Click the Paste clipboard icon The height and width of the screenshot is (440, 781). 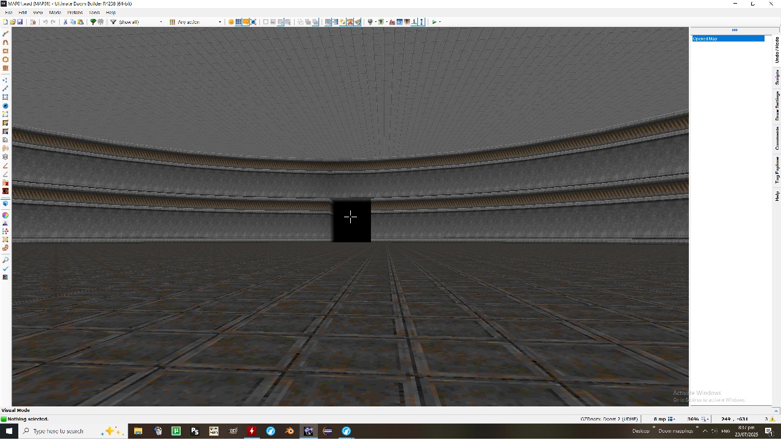tap(80, 22)
